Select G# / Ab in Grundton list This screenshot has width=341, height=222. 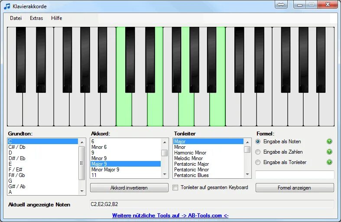43,187
